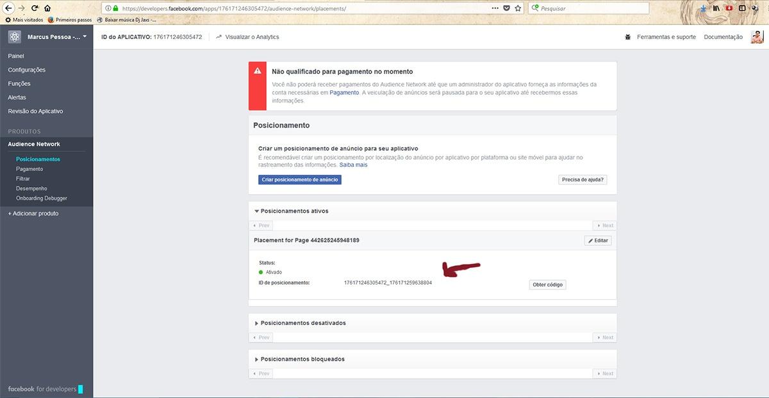Click the Ativado status text
This screenshot has height=398, width=769.
coord(274,272)
